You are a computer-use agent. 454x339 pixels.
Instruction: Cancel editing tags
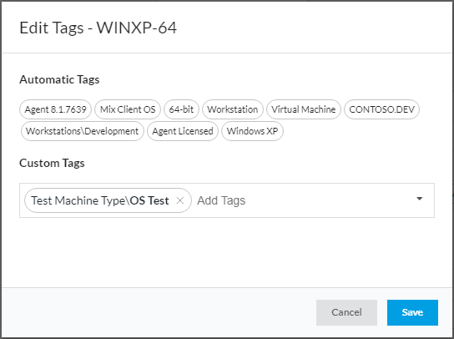(346, 312)
